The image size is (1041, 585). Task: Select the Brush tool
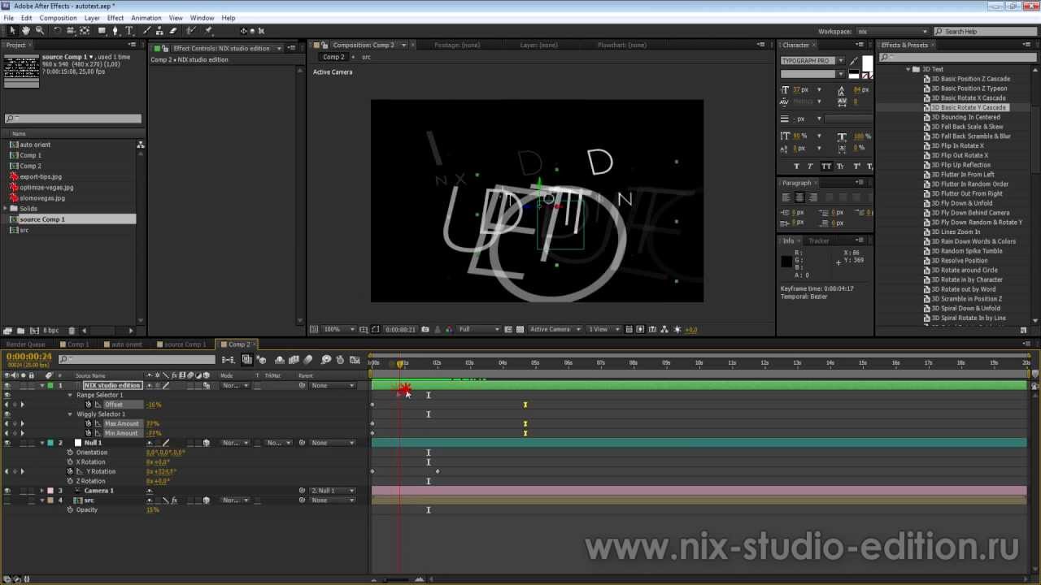pyautogui.click(x=147, y=31)
